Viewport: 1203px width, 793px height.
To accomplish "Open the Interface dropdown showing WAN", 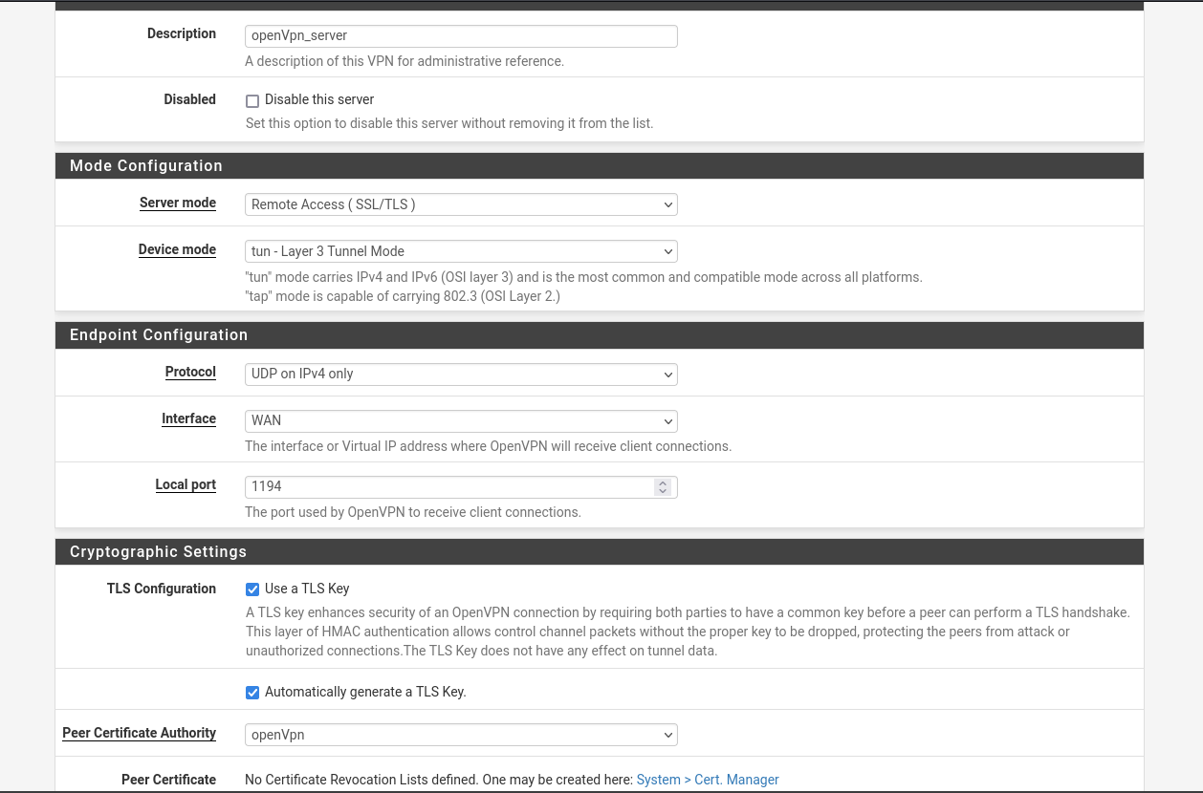I will (460, 420).
